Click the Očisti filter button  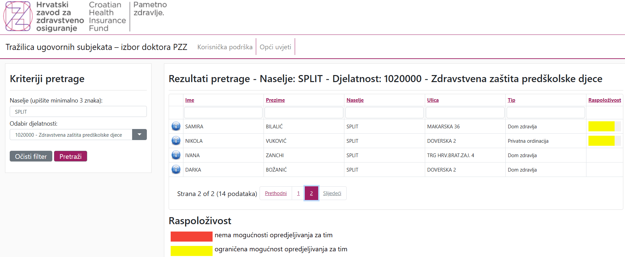coord(31,156)
